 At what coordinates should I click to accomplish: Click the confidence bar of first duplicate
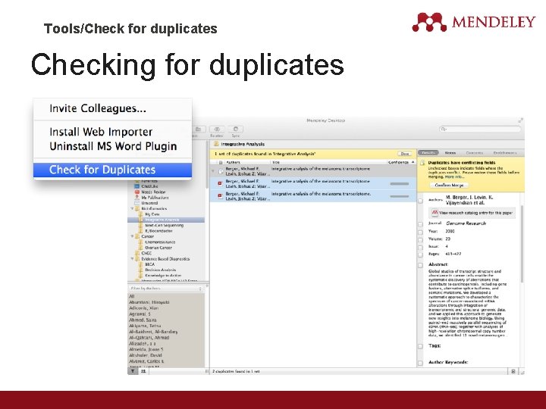(400, 183)
